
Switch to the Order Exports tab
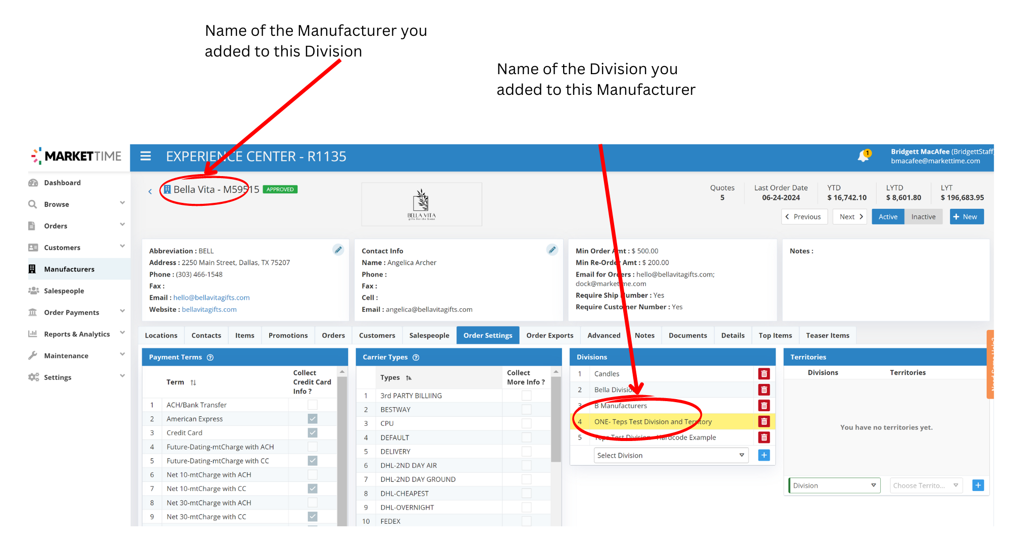[550, 336]
